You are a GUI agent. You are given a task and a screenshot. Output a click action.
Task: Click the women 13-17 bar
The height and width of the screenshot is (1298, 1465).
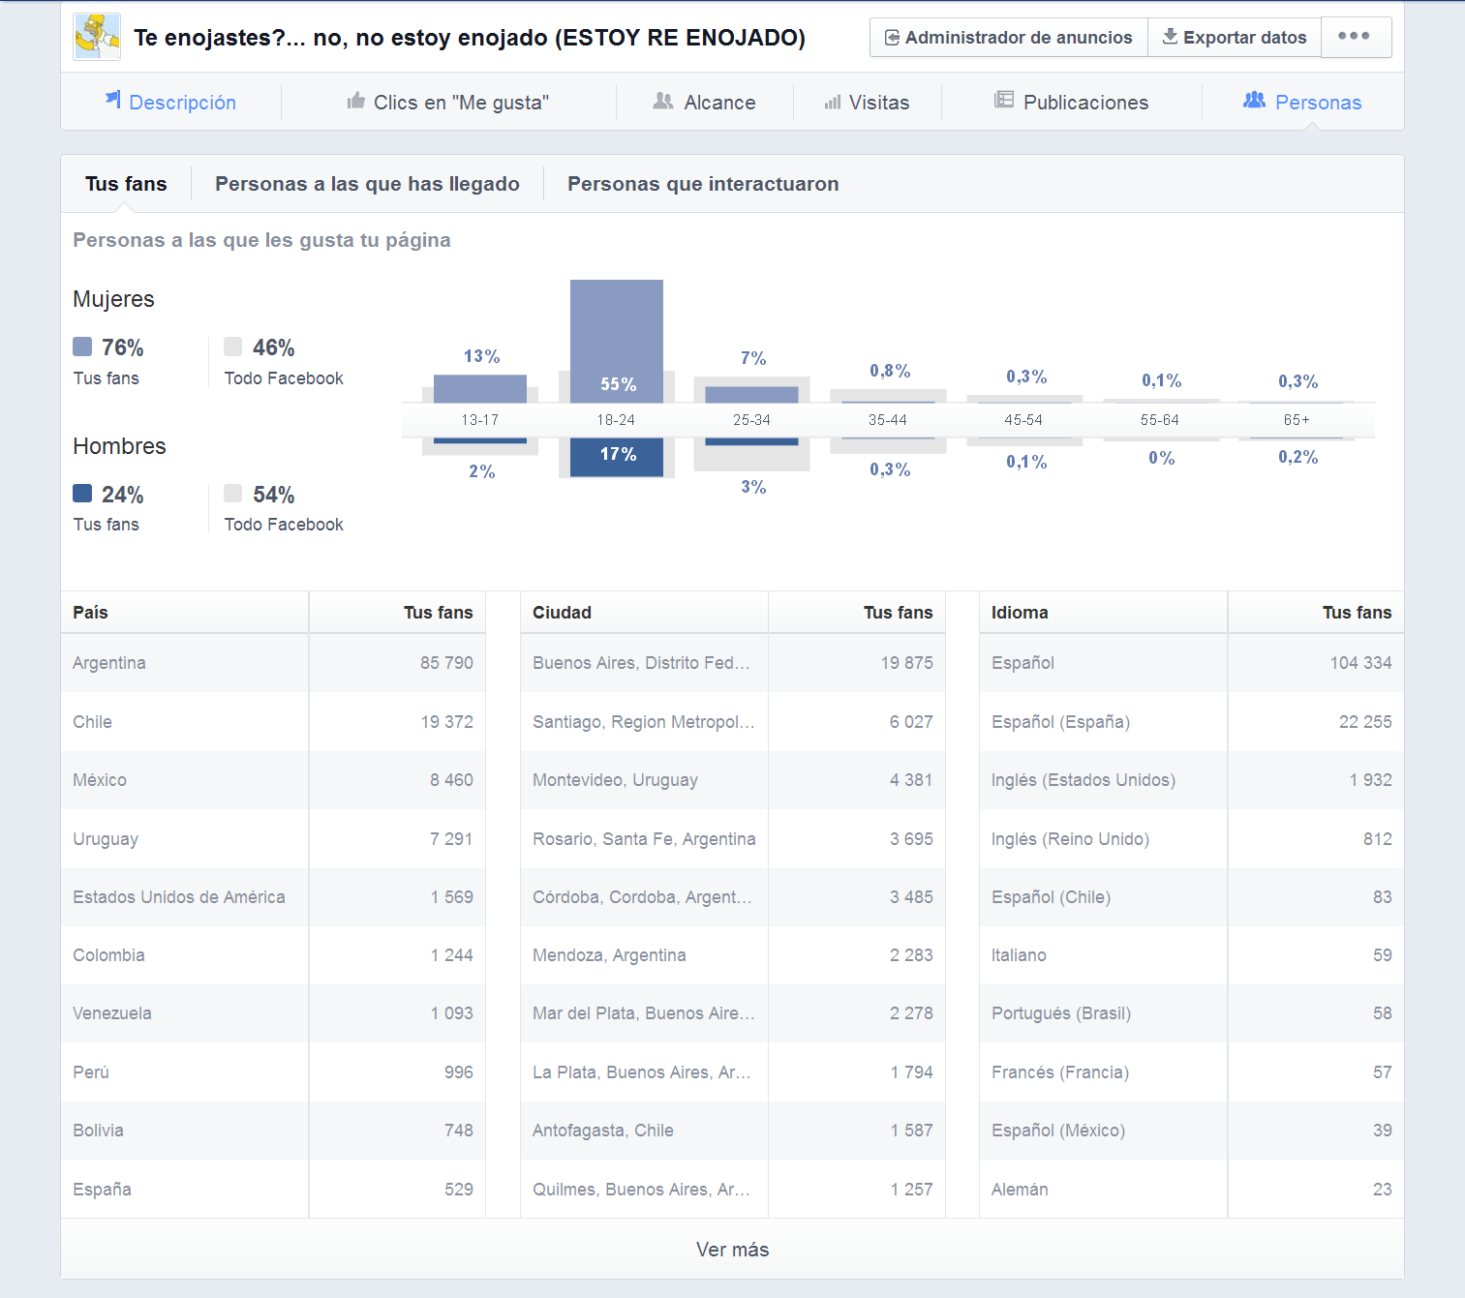tap(480, 388)
